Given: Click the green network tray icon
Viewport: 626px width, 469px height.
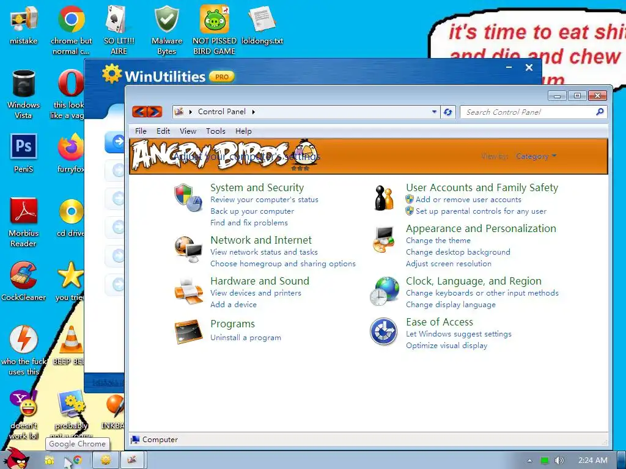Looking at the screenshot, I should pyautogui.click(x=544, y=460).
